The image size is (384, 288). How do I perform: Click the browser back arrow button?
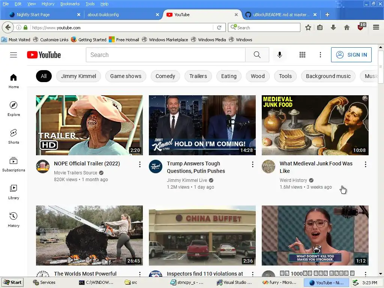7,27
